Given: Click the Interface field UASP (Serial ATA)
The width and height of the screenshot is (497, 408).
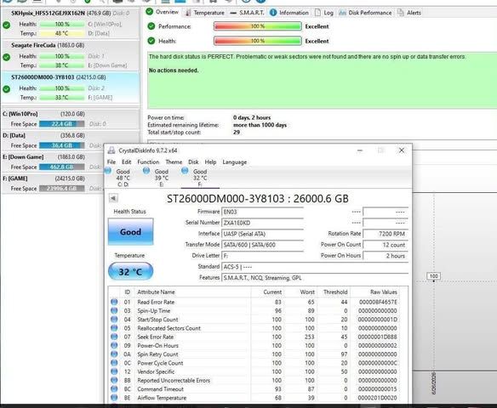Looking at the screenshot, I should [262, 234].
